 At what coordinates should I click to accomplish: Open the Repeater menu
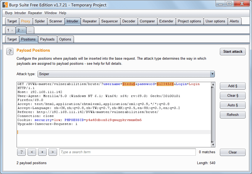pos(35,13)
